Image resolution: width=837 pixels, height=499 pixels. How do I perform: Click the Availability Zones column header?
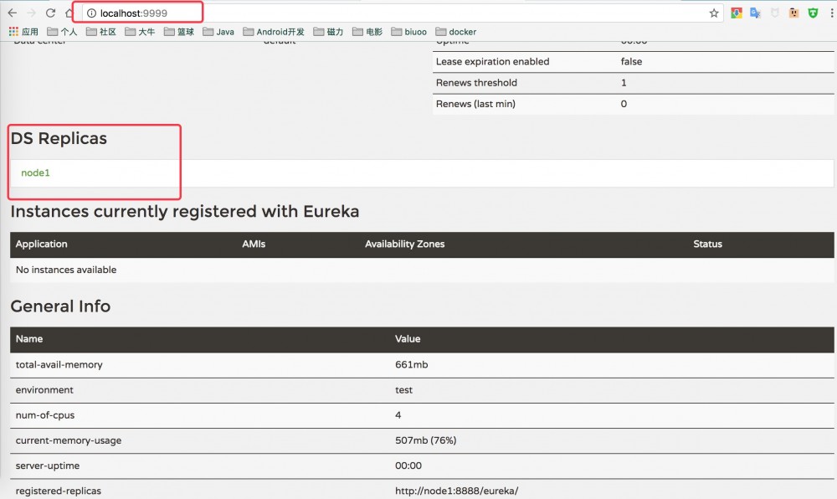click(x=404, y=244)
